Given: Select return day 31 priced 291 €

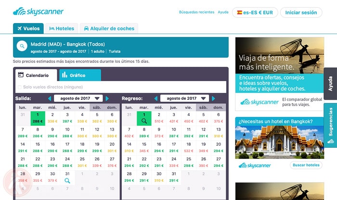Looking at the screenshot, I should [x=174, y=177].
